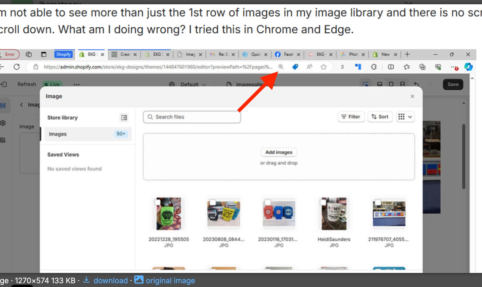
Task: Select checkbox on 20230116_17031 image
Action: click(268, 202)
